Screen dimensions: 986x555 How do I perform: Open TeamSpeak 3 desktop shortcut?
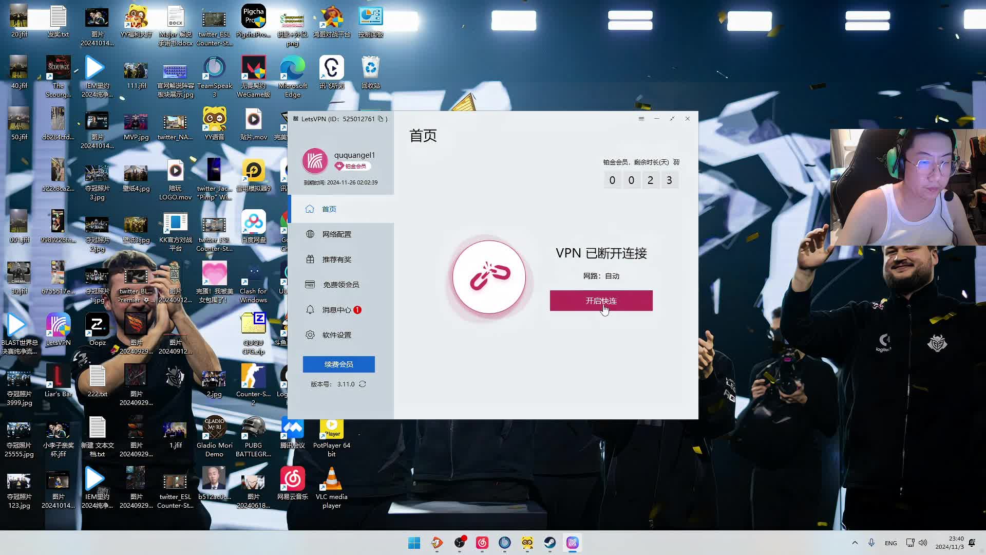tap(214, 77)
